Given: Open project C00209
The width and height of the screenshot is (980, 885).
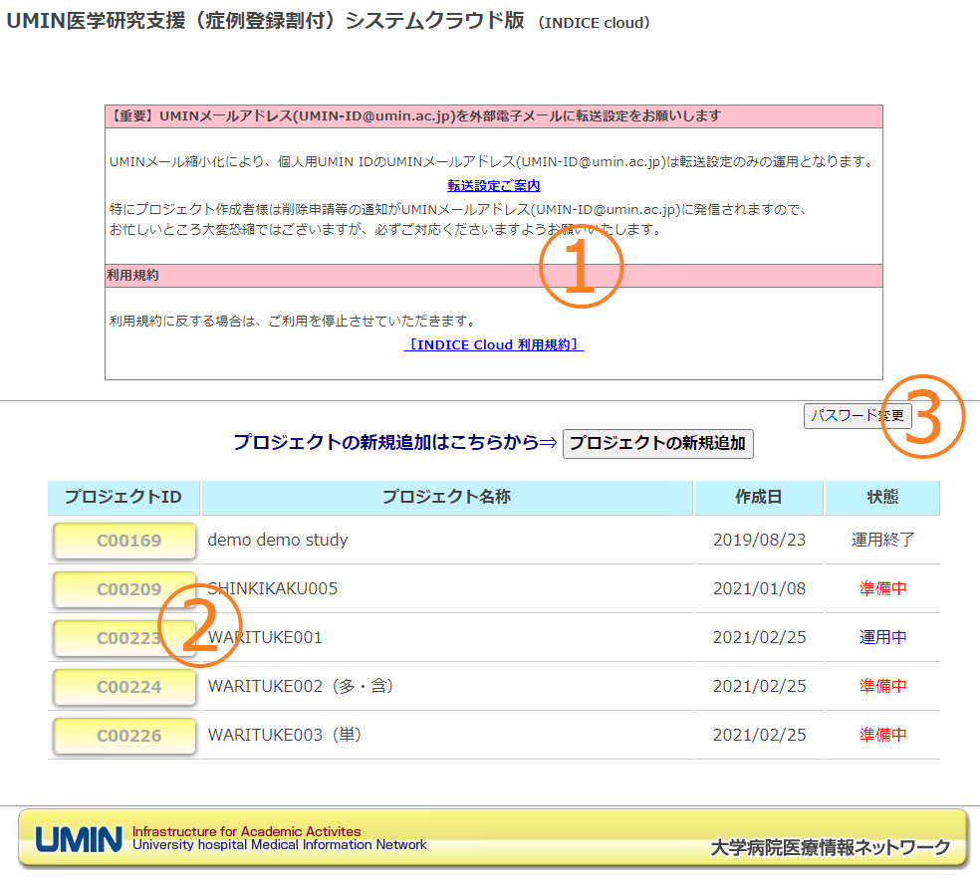Looking at the screenshot, I should point(123,589).
